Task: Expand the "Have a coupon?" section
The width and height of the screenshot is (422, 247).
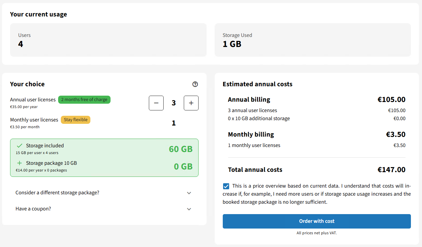Action: (x=189, y=209)
